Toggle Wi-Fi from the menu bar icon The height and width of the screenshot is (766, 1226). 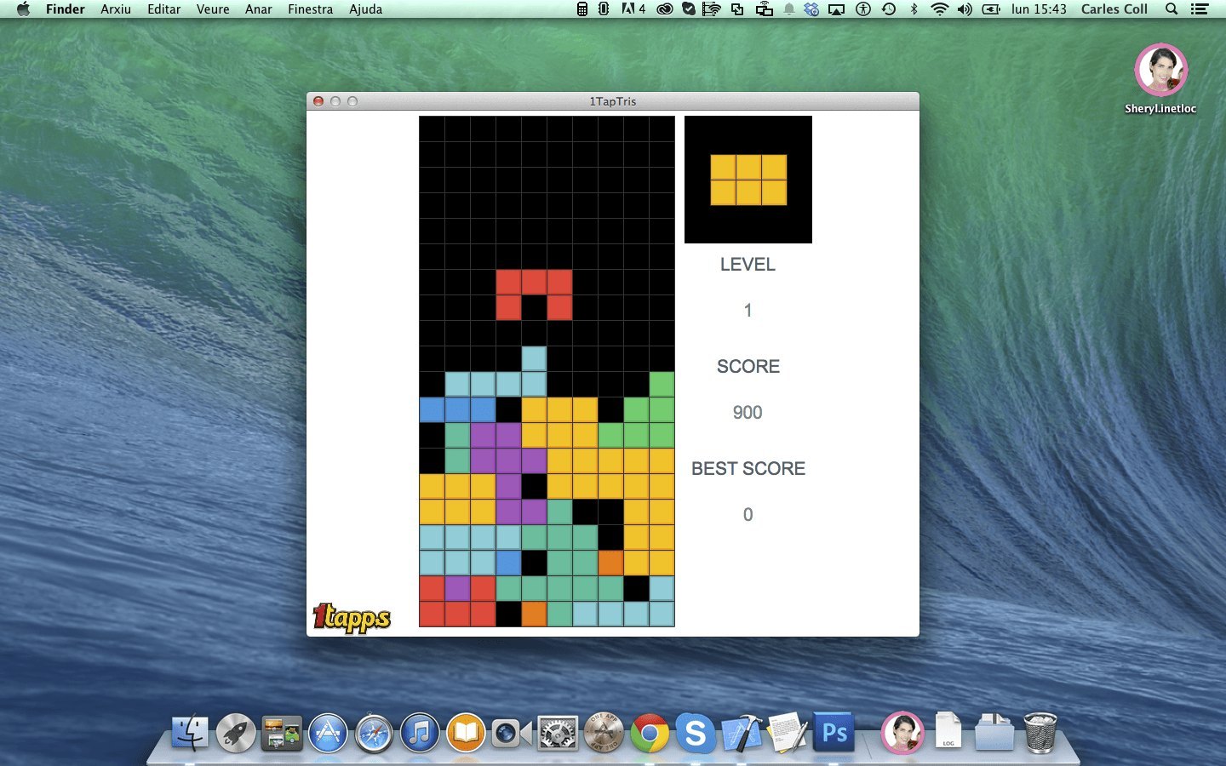(x=938, y=9)
